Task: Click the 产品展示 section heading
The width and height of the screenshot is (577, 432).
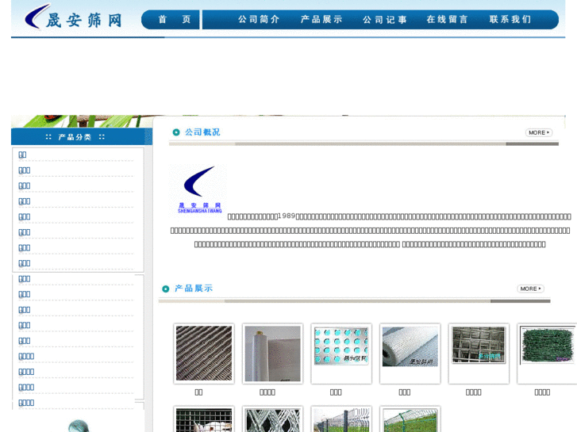Action: (194, 289)
